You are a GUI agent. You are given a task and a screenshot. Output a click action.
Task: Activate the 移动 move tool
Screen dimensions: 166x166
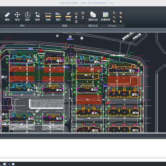(17, 17)
